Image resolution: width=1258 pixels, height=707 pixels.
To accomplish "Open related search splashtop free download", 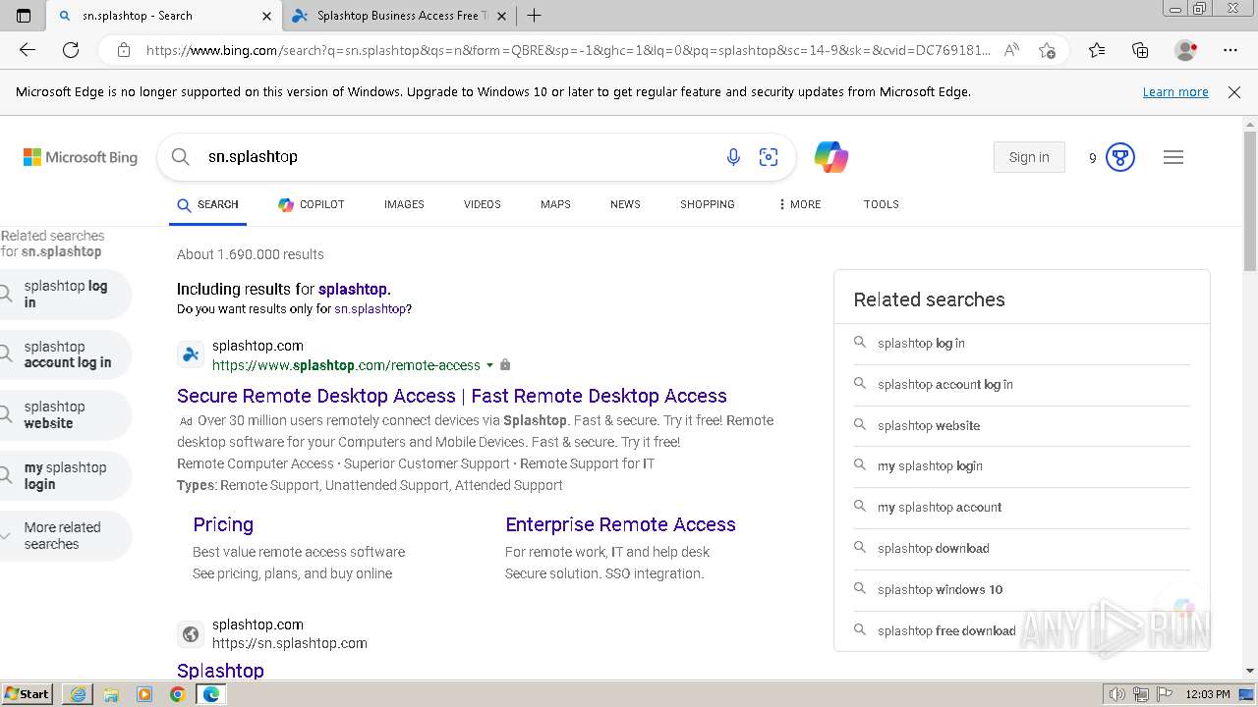I will point(1021,630).
